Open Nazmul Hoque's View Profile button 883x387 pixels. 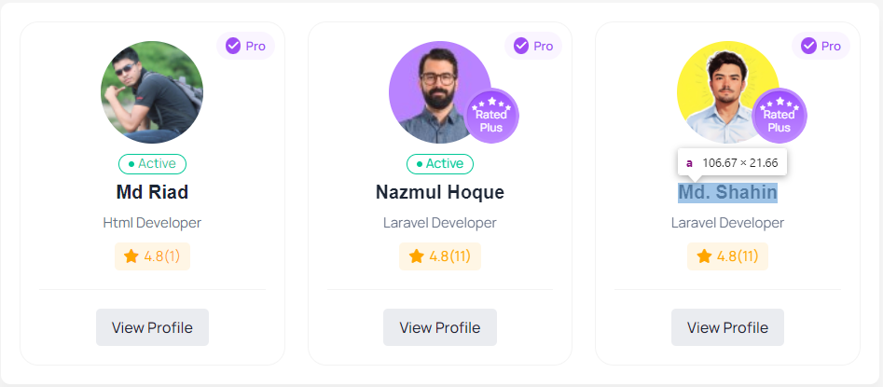[x=439, y=327]
